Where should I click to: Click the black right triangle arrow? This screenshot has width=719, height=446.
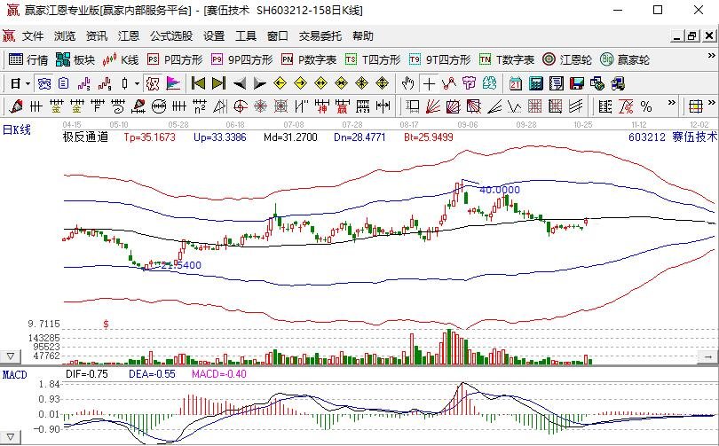pos(259,84)
